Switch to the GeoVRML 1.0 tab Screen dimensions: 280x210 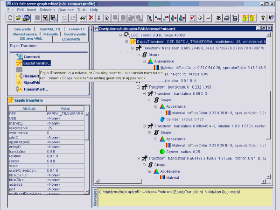click(50, 29)
